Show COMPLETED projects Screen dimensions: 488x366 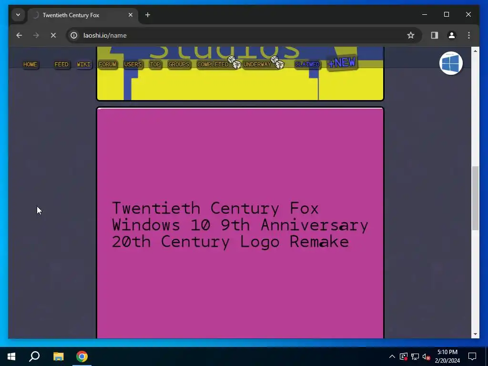[x=213, y=64]
